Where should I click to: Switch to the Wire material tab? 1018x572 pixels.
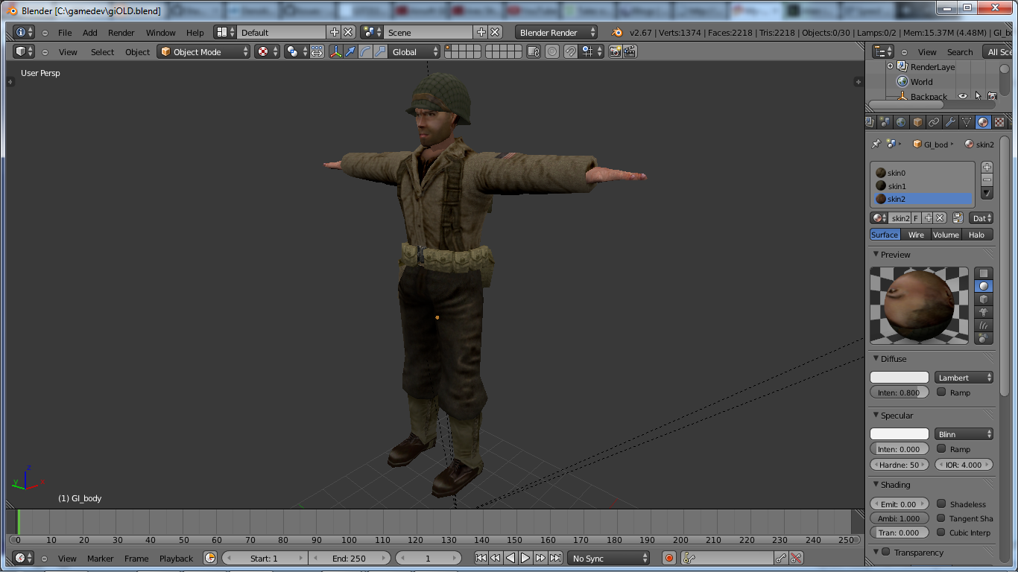coord(916,235)
